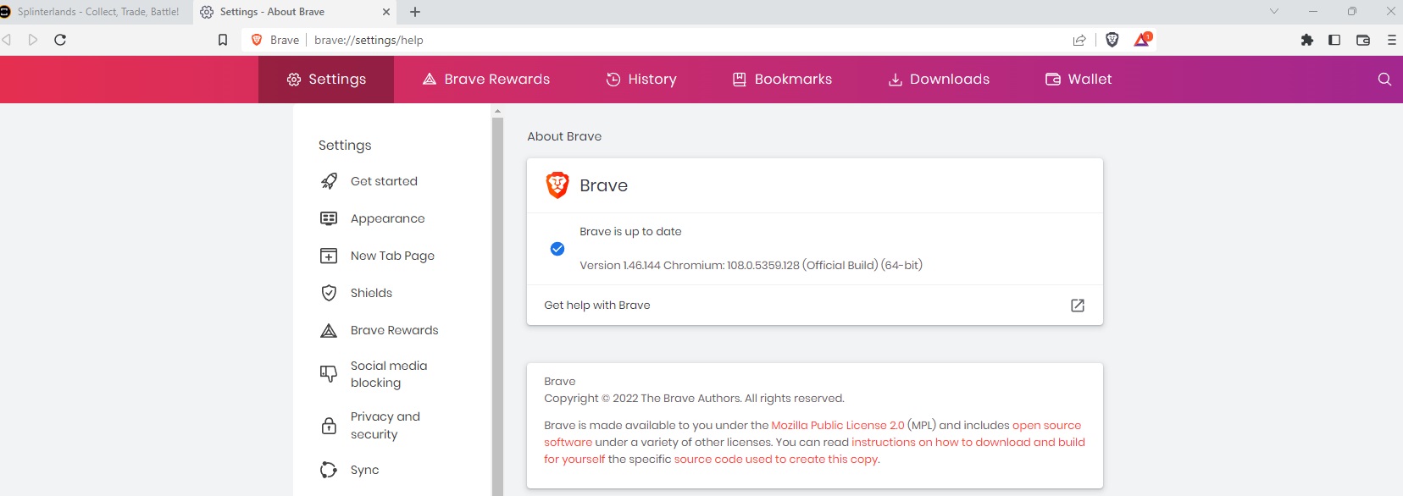Open Brave Rewards in top navigation
The width and height of the screenshot is (1403, 496).
(486, 79)
